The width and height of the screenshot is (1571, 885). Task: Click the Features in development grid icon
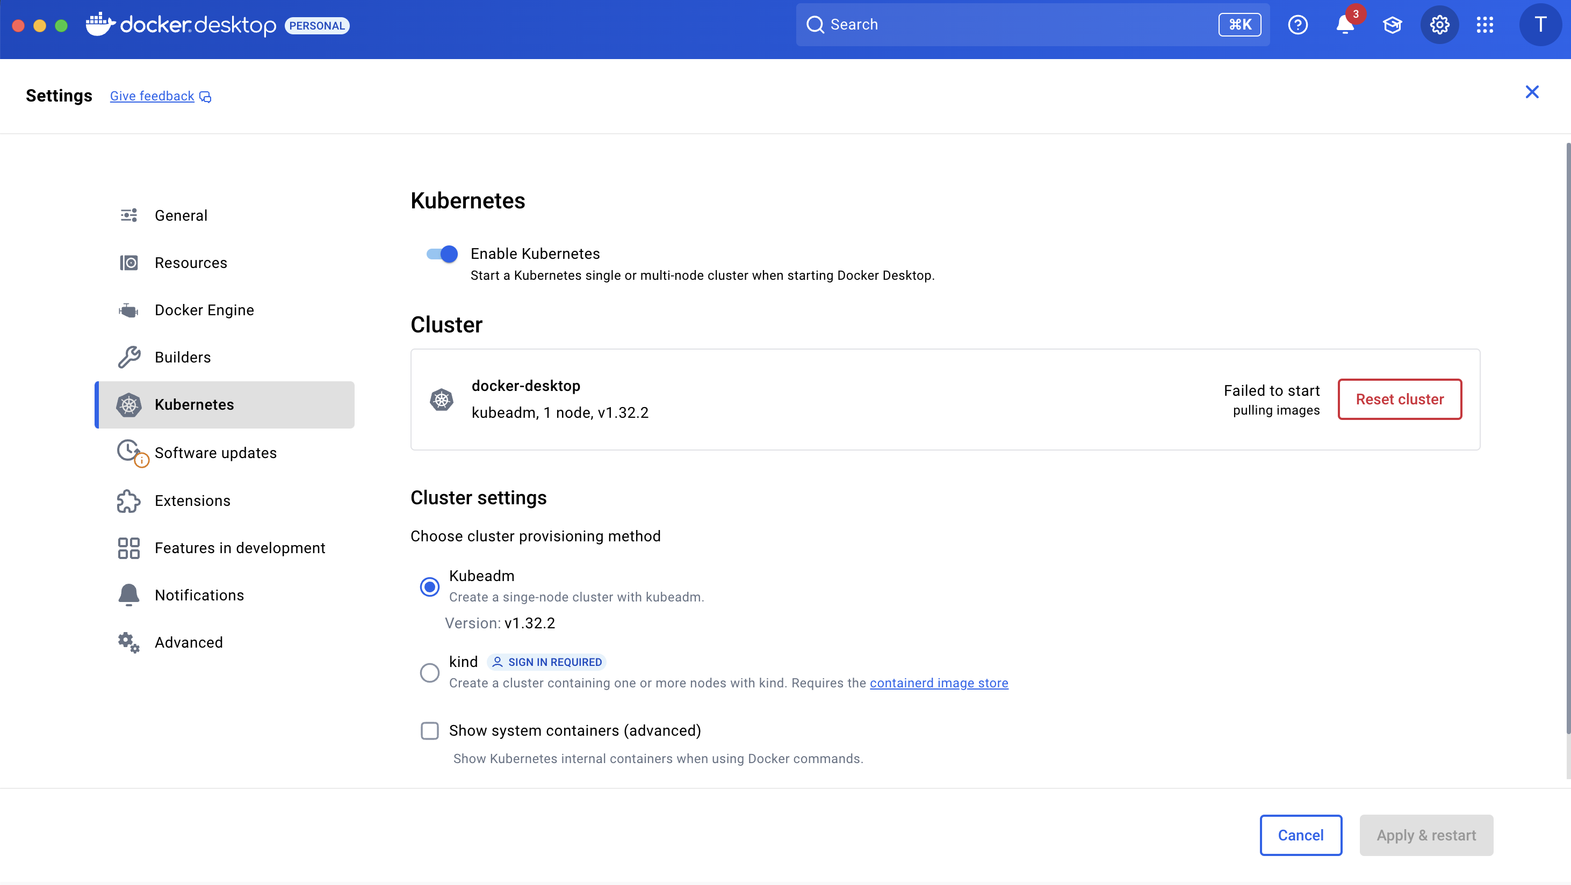(129, 548)
